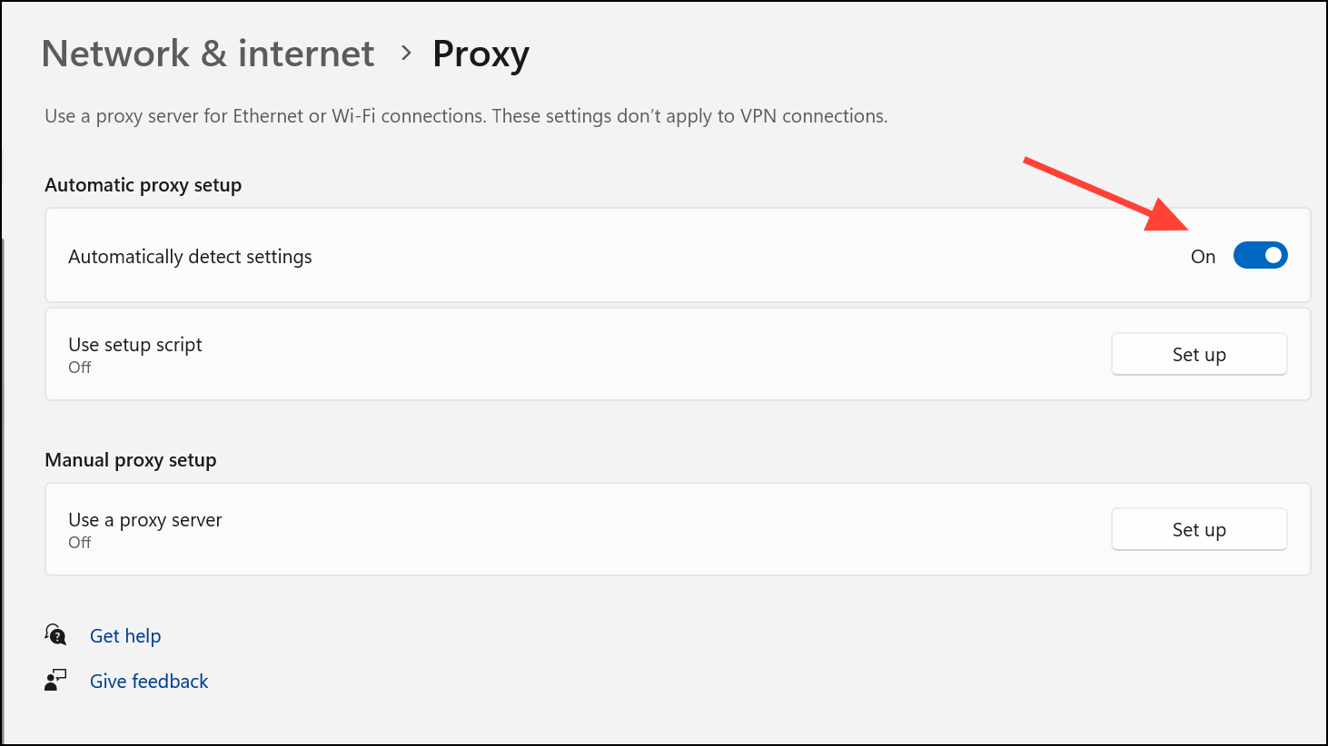Click the Use setup script label
Viewport: 1328px width, 746px height.
click(135, 345)
